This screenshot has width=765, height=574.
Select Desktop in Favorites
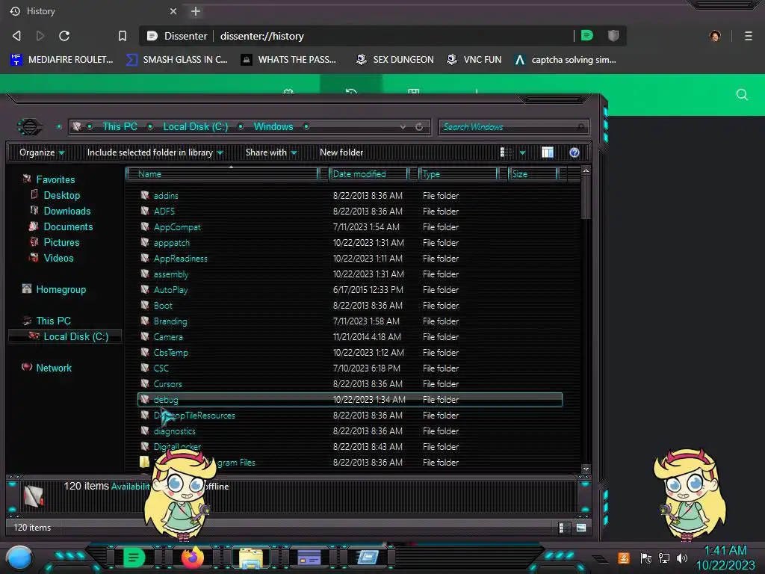point(61,195)
